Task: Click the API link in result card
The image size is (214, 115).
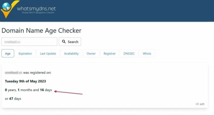Action: point(200,104)
